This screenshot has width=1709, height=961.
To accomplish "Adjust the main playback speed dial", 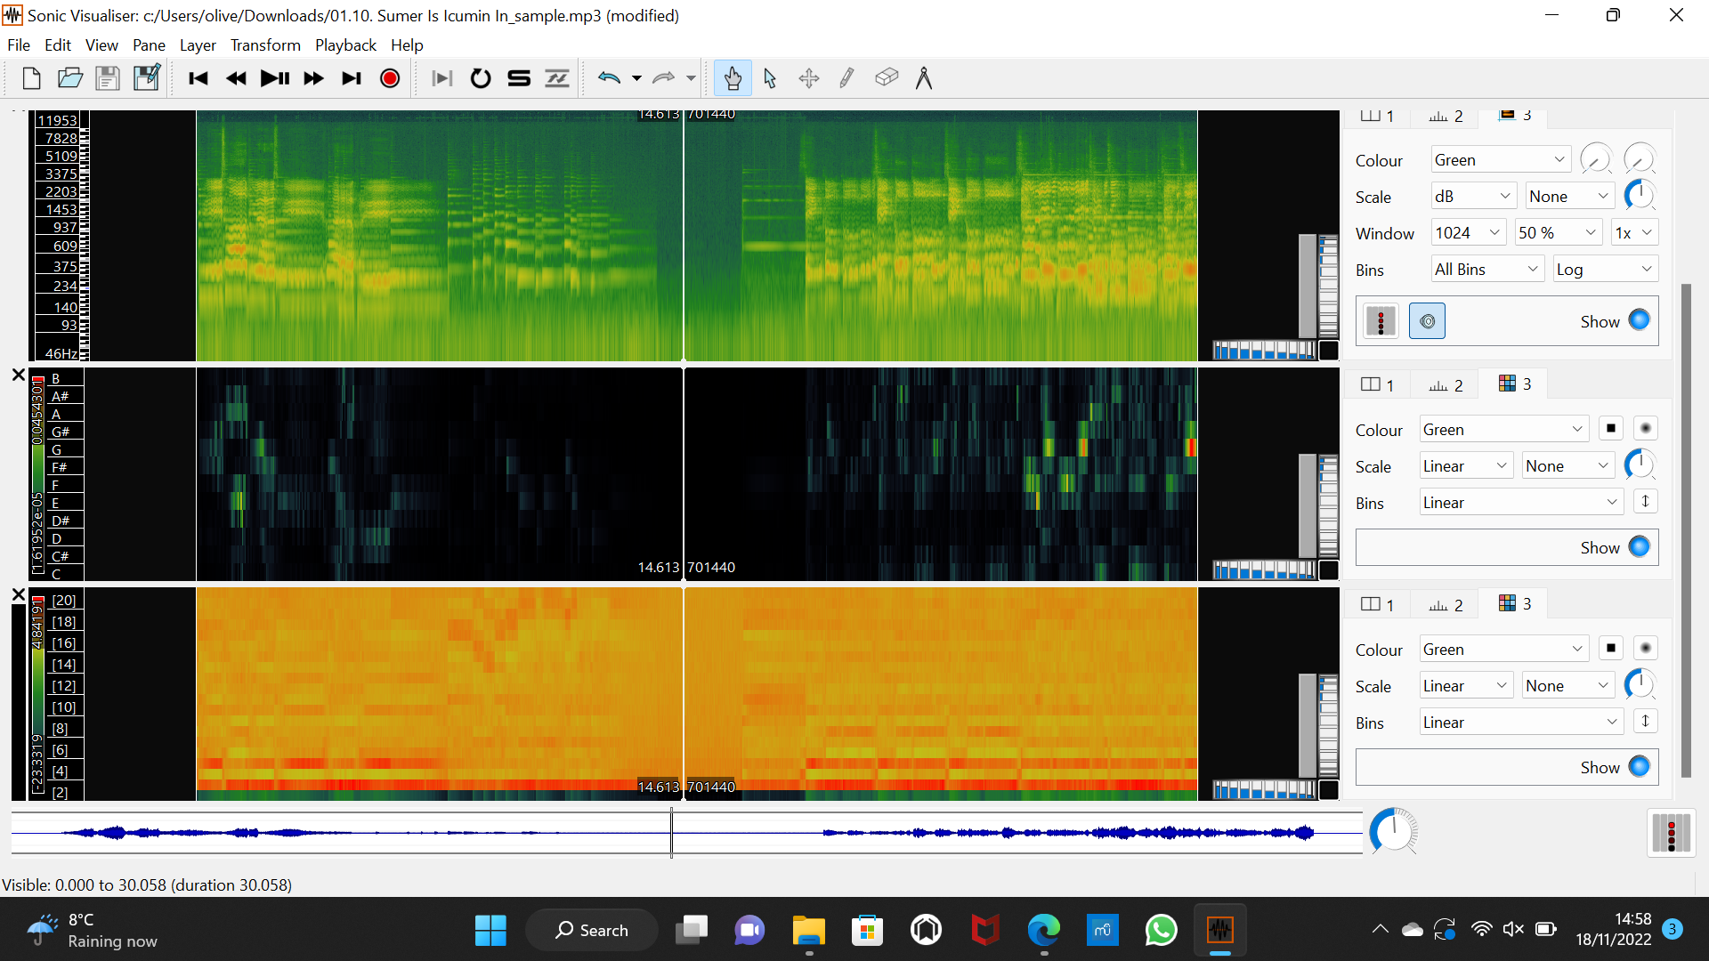I will [x=1393, y=831].
